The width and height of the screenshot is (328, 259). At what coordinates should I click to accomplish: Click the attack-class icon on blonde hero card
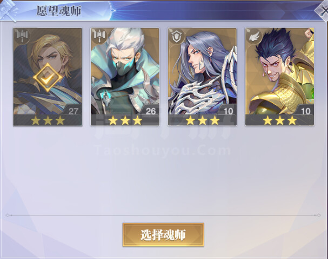pyautogui.click(x=22, y=36)
